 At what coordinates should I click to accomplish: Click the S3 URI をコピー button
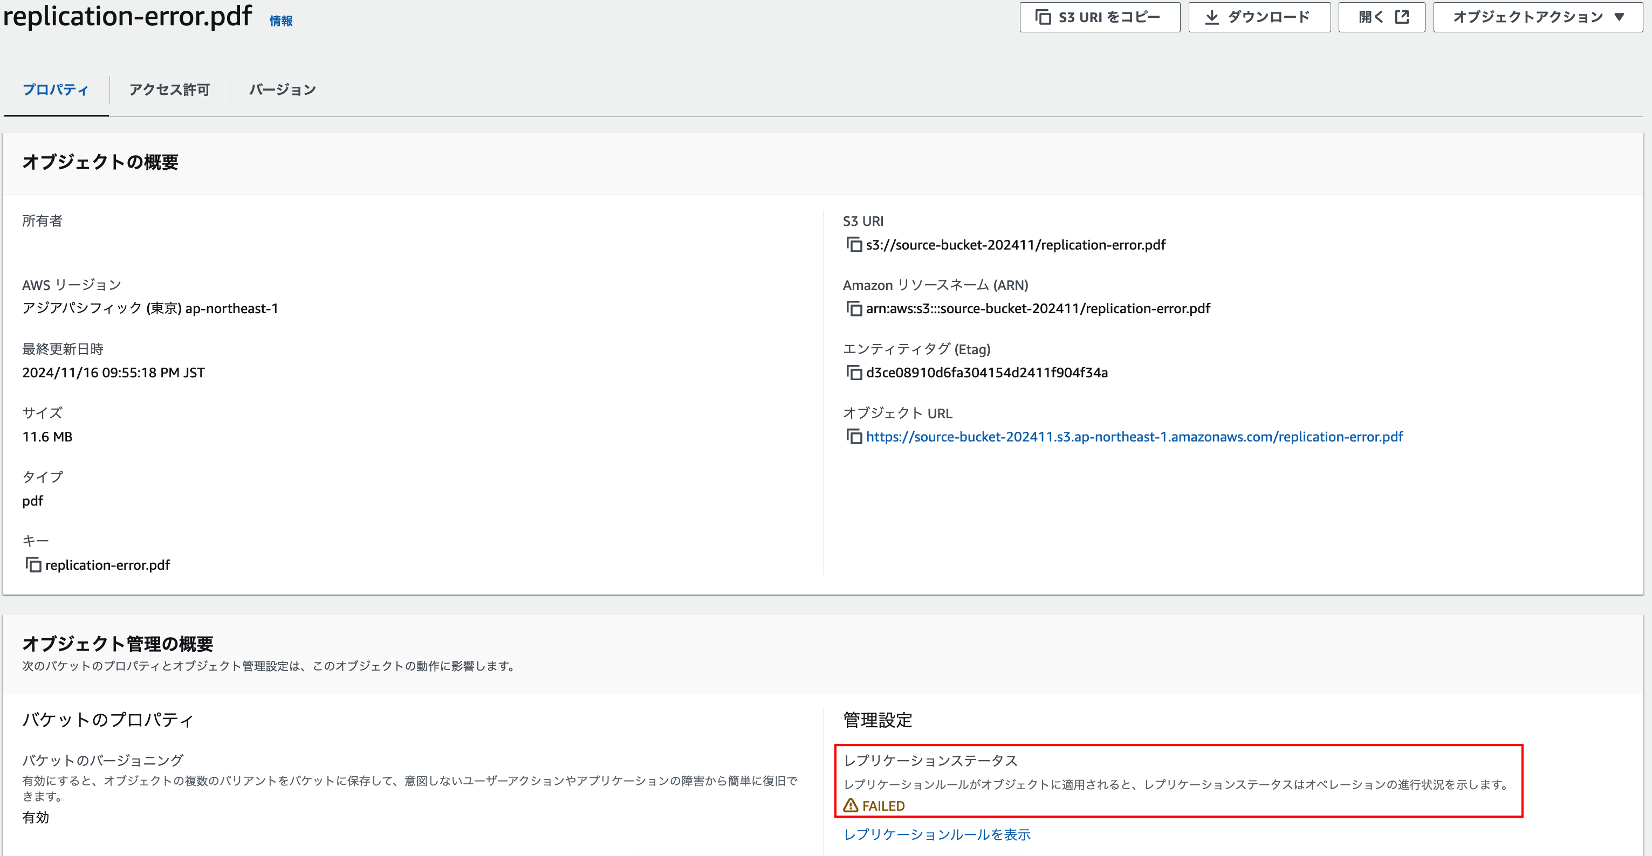(x=1099, y=17)
